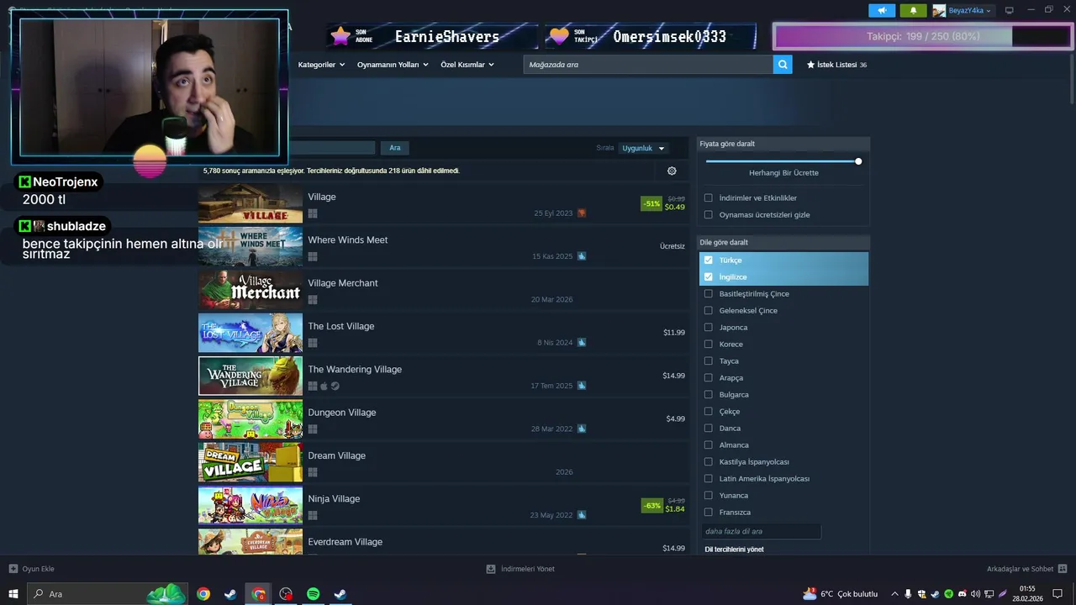Open the Village game result
The width and height of the screenshot is (1076, 605).
click(444, 203)
